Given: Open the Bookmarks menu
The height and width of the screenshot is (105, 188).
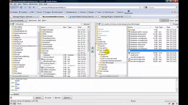Looking at the screenshot, I should tap(33, 4).
